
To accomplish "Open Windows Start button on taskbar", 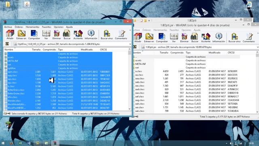I will (3, 143).
